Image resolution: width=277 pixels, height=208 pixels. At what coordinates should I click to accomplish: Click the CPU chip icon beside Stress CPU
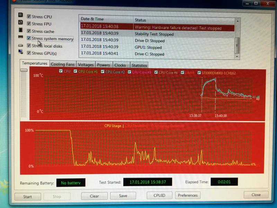(20, 15)
